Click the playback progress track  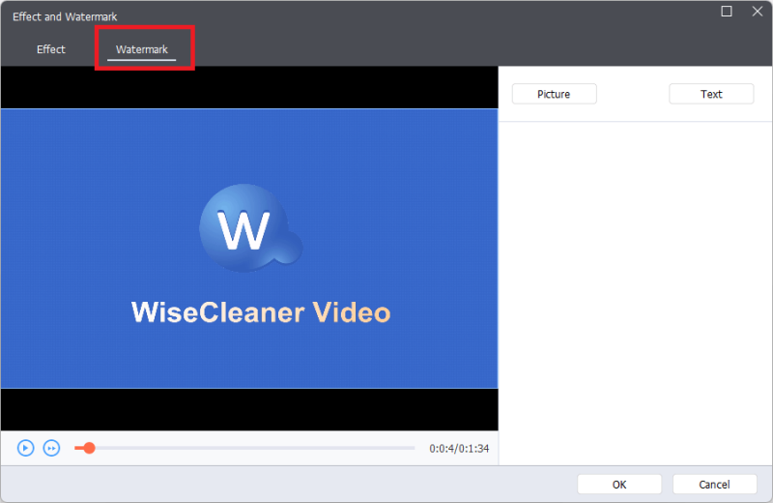click(244, 448)
